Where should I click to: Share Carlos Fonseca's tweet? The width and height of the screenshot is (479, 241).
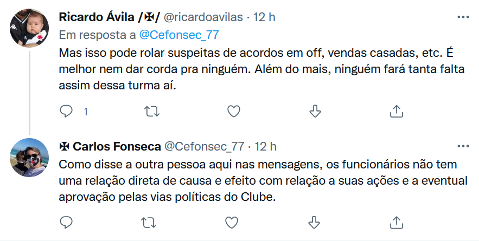tap(397, 222)
